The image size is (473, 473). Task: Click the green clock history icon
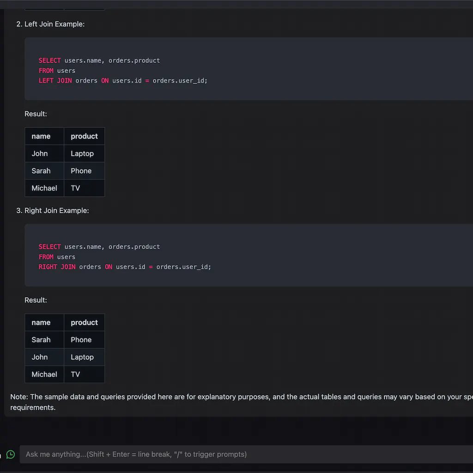coord(11,455)
